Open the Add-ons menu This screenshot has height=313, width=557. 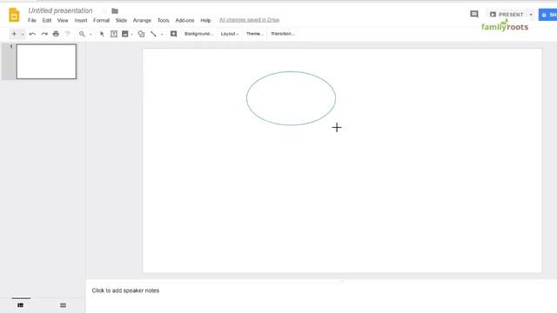185,21
